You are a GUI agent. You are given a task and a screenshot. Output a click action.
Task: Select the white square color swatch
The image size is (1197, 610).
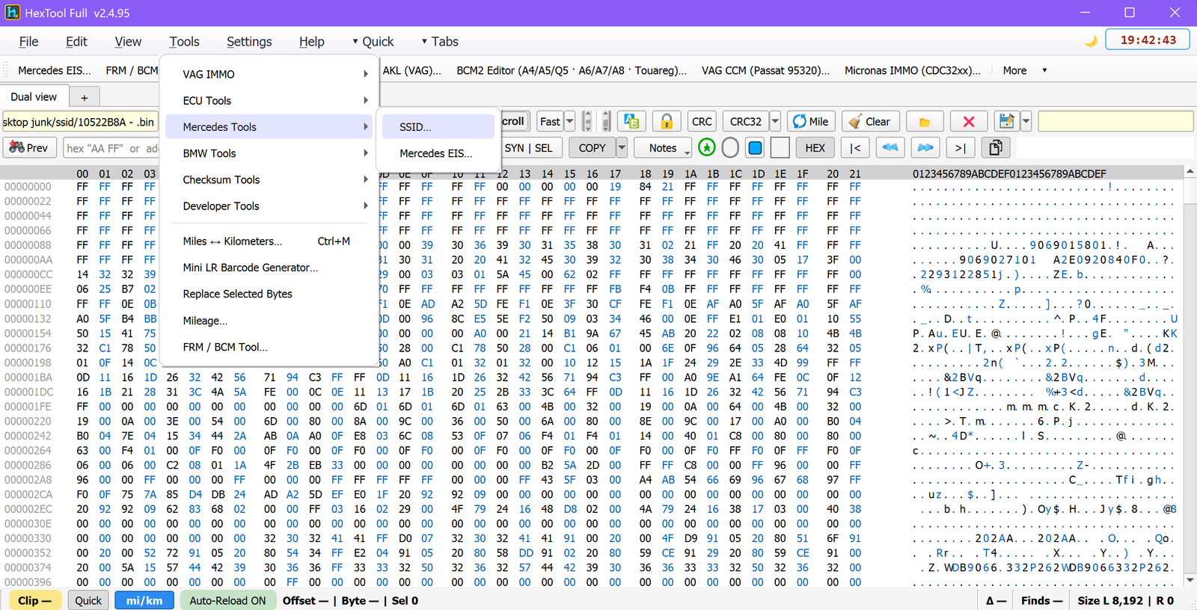click(780, 147)
